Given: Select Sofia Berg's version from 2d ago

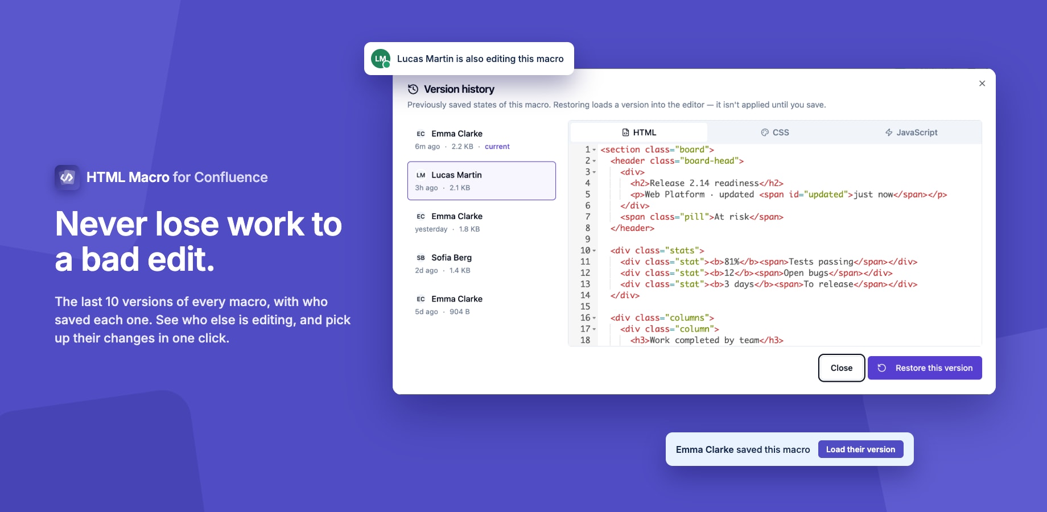Looking at the screenshot, I should pos(481,263).
